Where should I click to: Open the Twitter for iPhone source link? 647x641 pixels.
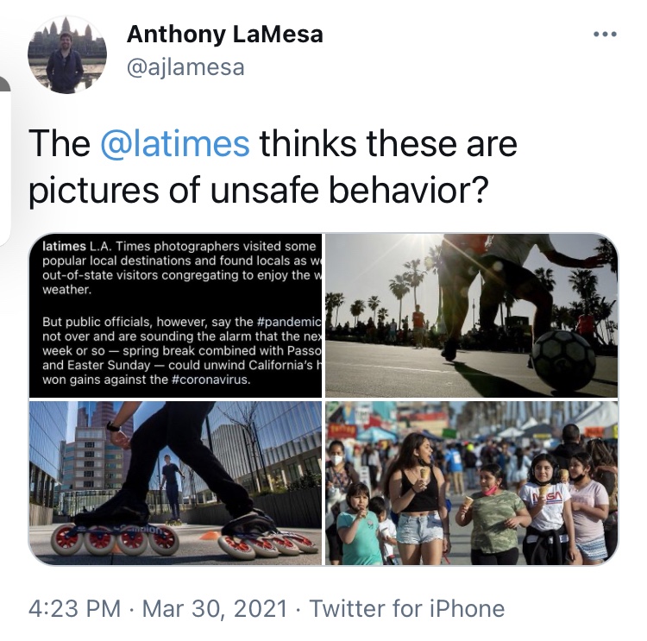[407, 608]
